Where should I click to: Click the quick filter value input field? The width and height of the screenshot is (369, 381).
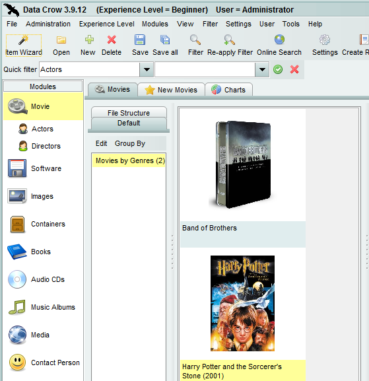click(x=205, y=69)
